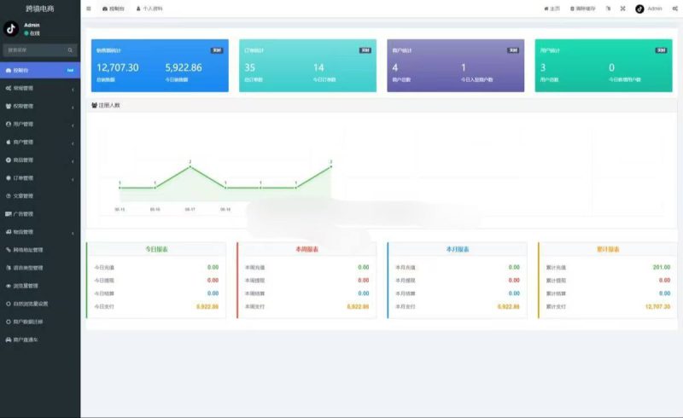Open 网络地址管理 link-icon item in sidebar

click(40, 250)
